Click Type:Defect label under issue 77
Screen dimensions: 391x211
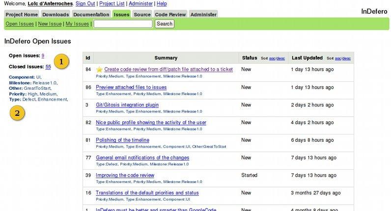click(107, 164)
